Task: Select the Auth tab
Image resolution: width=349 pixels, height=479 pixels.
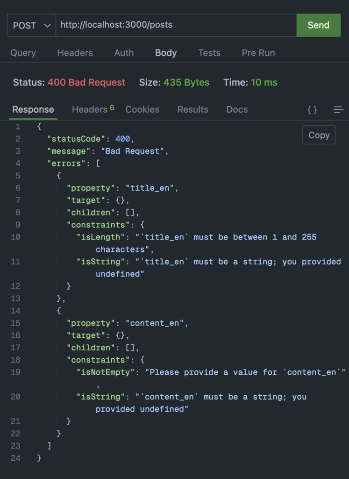Action: pyautogui.click(x=123, y=53)
